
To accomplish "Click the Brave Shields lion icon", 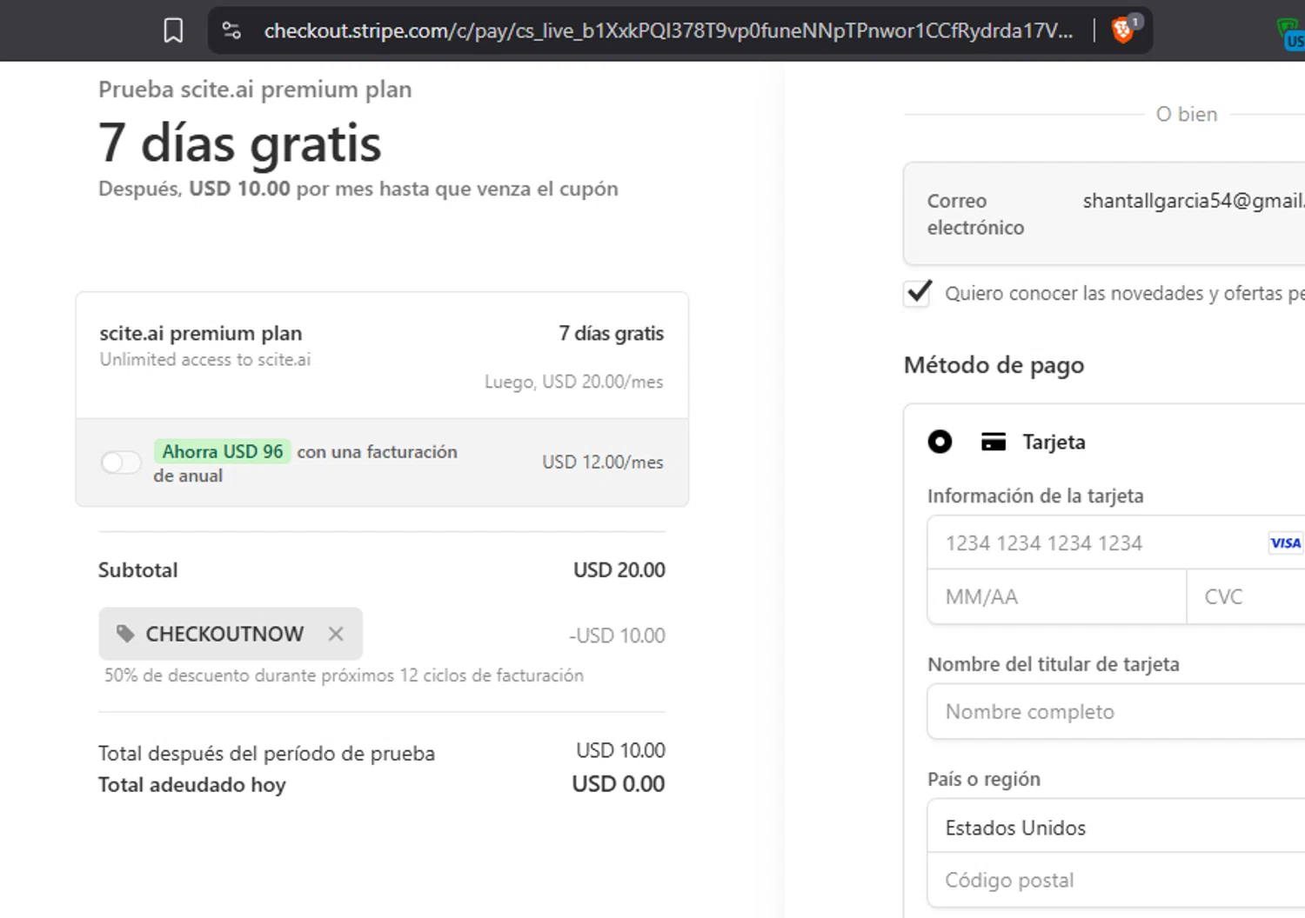I will (x=1123, y=30).
